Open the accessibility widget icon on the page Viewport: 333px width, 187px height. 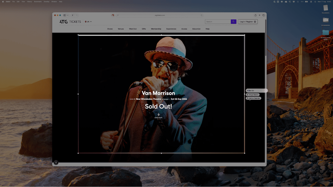click(x=56, y=162)
